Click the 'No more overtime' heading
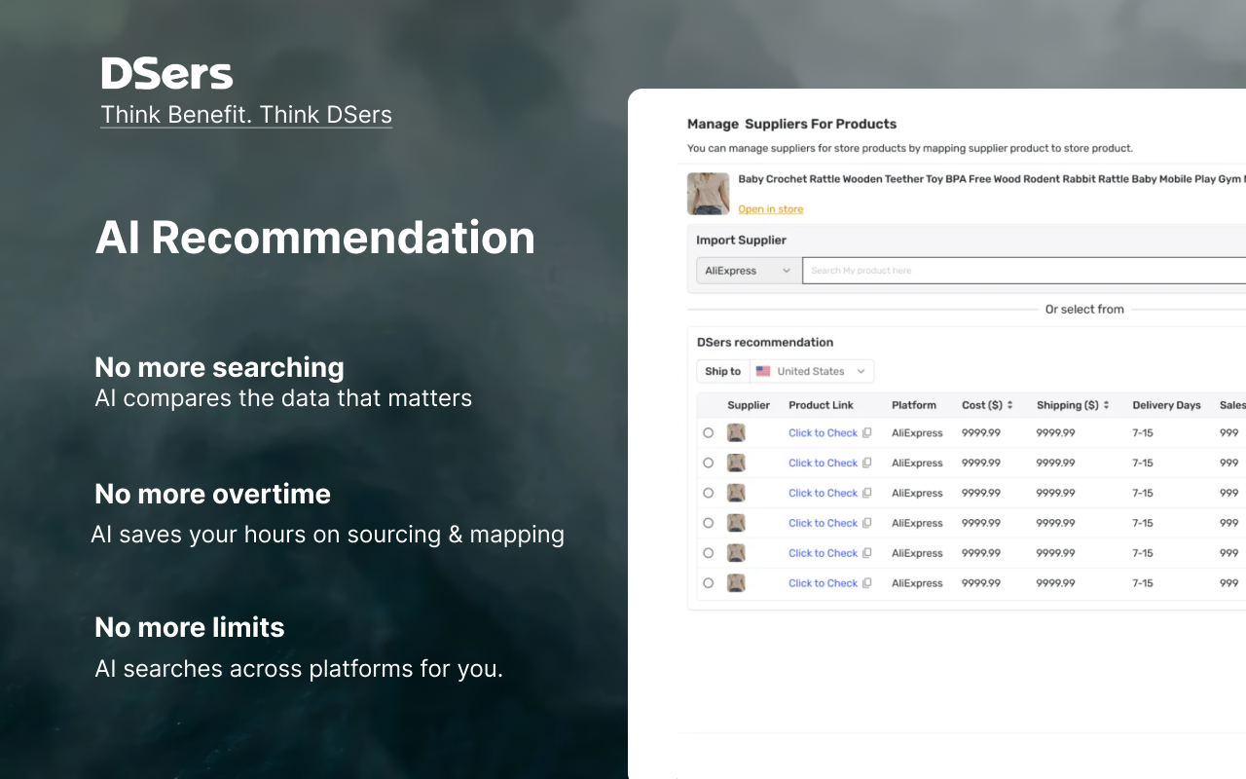This screenshot has width=1246, height=779. tap(212, 495)
